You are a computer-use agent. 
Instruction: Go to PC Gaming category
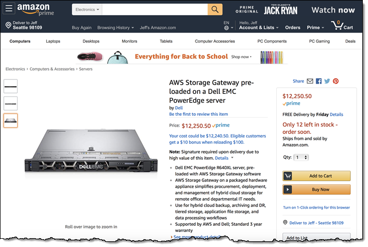click(319, 42)
